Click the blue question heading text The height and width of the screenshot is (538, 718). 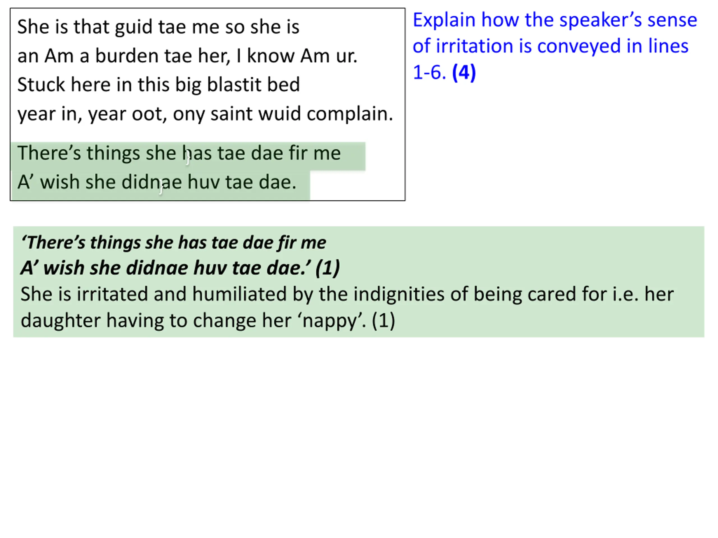click(x=555, y=46)
